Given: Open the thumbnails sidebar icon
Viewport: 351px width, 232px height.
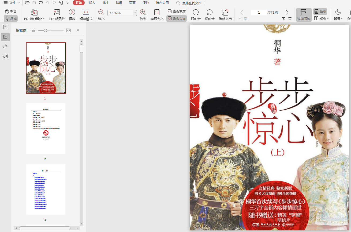Looking at the screenshot, I should 5,37.
